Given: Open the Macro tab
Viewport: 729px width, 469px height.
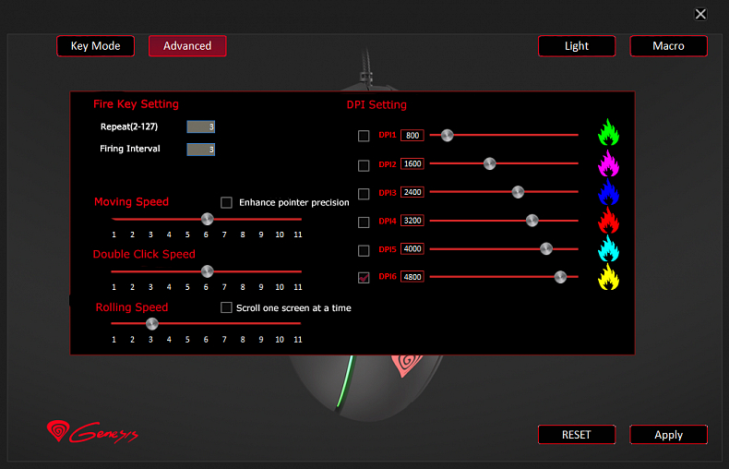Looking at the screenshot, I should (x=669, y=46).
